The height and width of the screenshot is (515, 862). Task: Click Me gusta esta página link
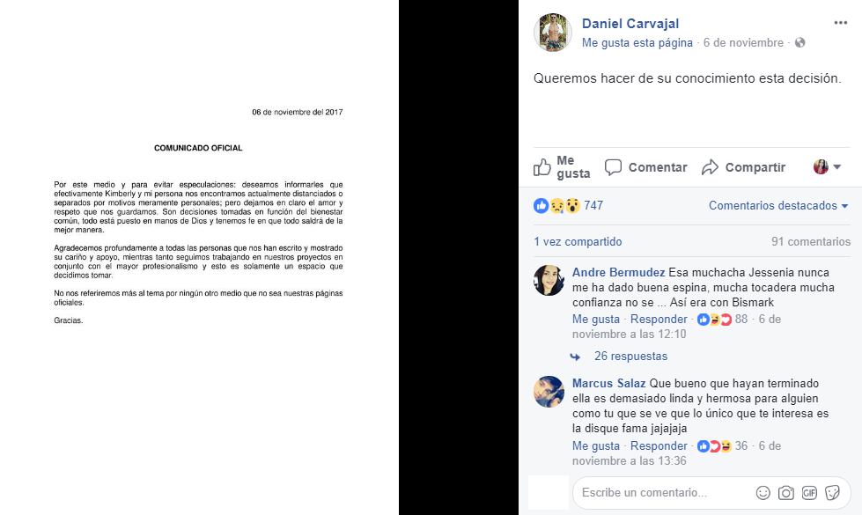coord(637,42)
